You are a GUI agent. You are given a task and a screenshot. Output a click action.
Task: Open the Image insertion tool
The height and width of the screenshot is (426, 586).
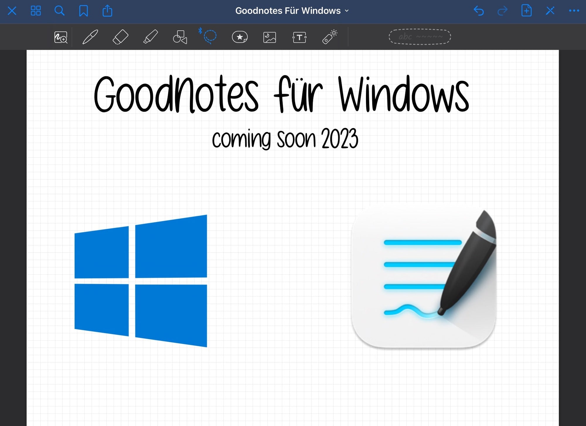[x=270, y=37]
